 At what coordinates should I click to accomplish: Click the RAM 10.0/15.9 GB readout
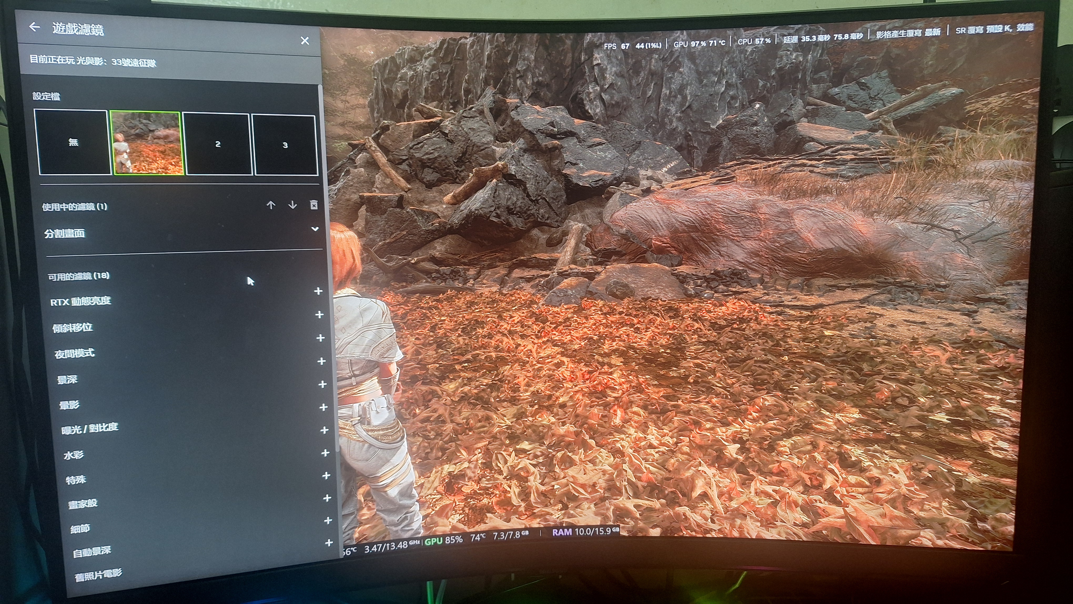click(586, 531)
